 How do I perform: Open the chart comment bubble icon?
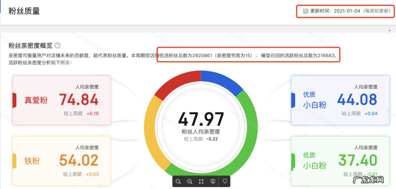(225, 181)
